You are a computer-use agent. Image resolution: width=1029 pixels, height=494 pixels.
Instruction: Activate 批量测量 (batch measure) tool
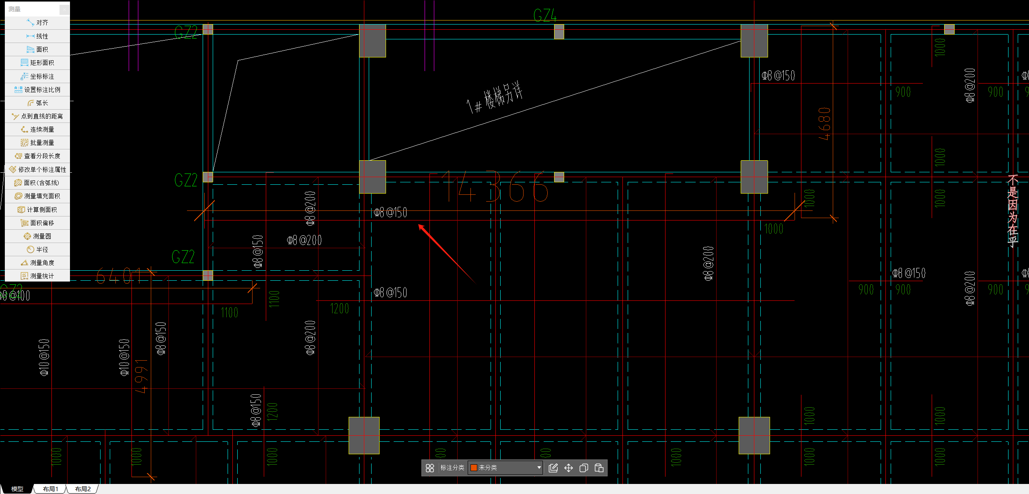pyautogui.click(x=37, y=143)
